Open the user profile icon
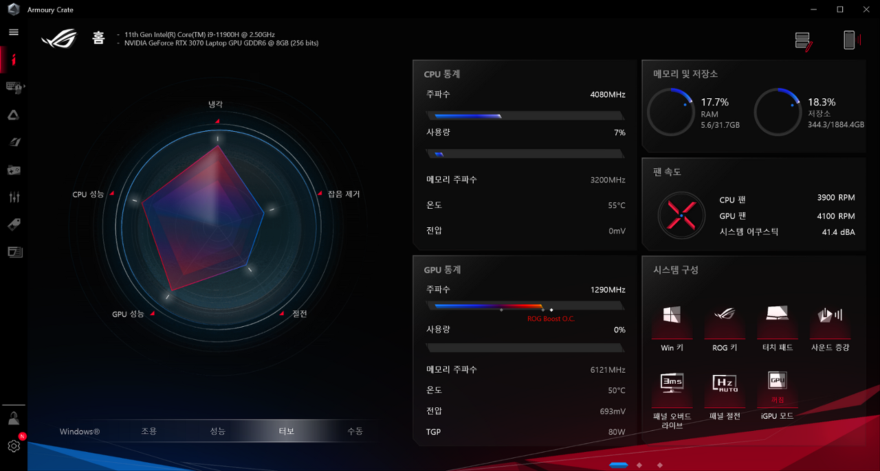This screenshot has height=471, width=880. (x=14, y=418)
